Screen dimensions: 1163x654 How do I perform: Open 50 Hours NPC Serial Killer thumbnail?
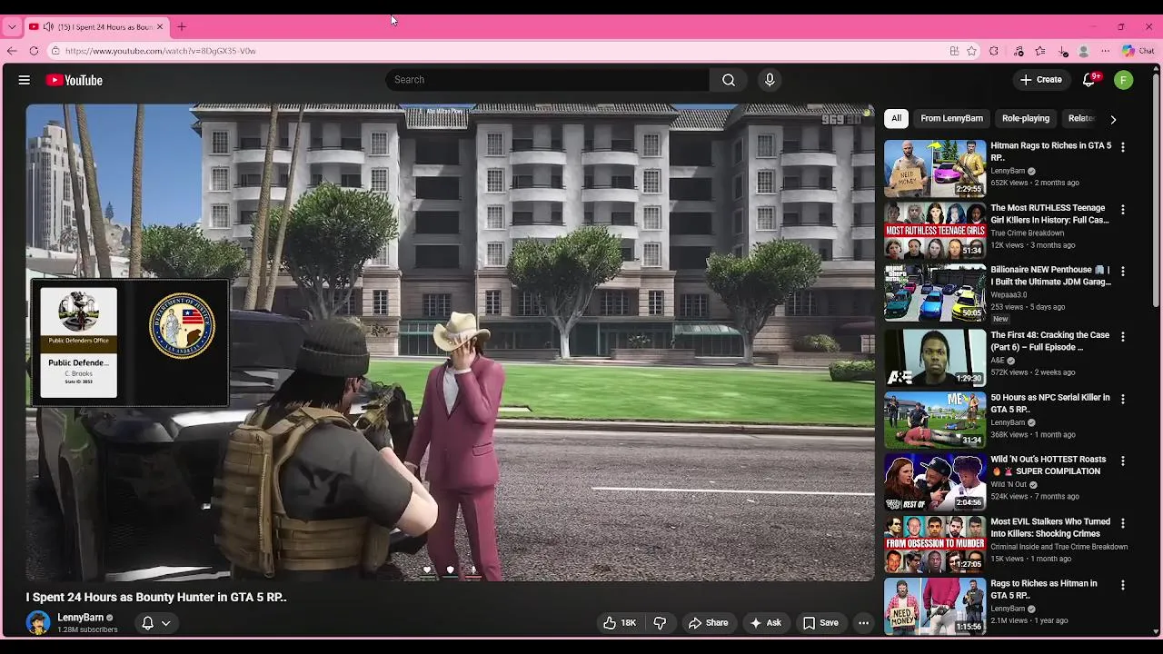click(935, 420)
